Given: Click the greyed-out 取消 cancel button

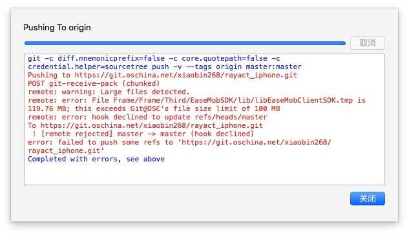Looking at the screenshot, I should point(367,43).
